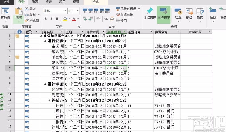Open background fill color dropdown arrow
This screenshot has width=226, height=132.
[69, 19]
